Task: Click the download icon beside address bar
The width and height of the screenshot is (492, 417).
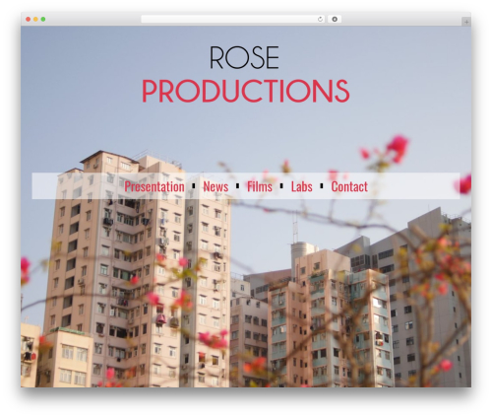Action: point(335,20)
